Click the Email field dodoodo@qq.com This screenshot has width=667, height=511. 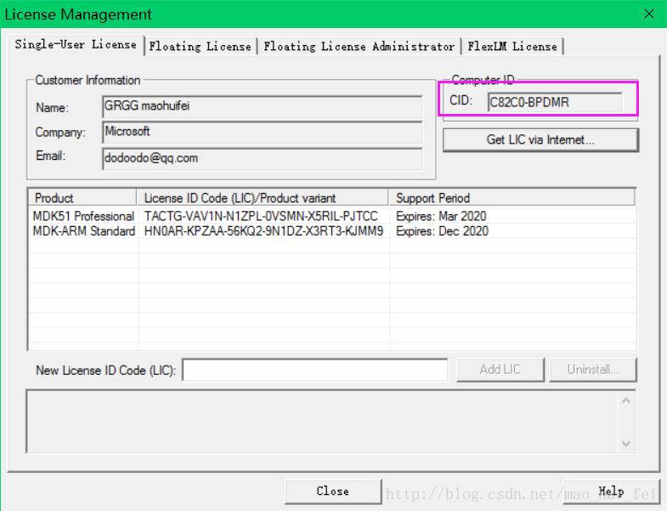coord(263,159)
